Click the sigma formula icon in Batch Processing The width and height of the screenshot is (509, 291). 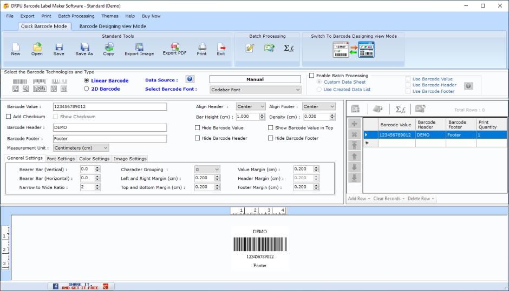(x=289, y=48)
